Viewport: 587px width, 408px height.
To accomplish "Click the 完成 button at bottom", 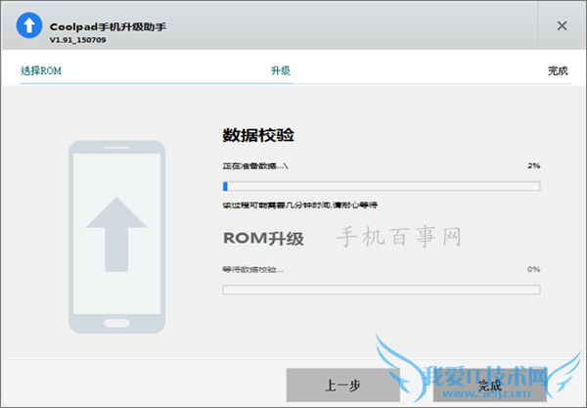I will click(x=490, y=385).
